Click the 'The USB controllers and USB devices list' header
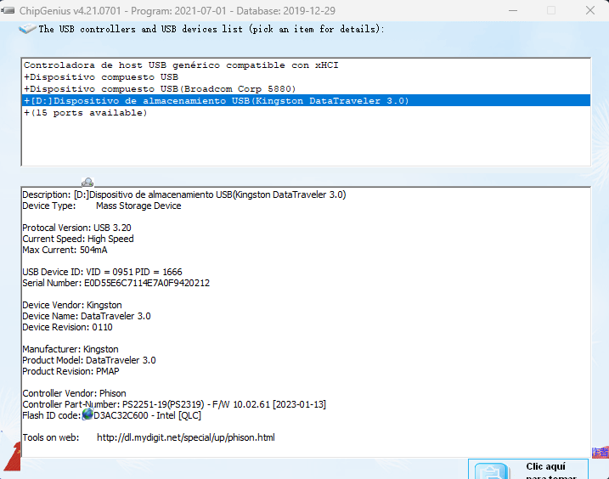The image size is (609, 479). tap(211, 29)
